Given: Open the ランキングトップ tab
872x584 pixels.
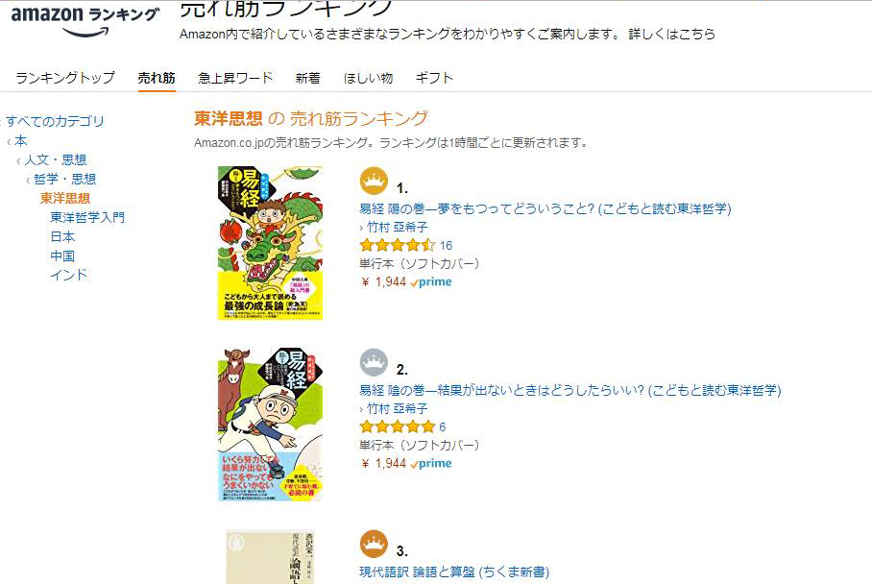Looking at the screenshot, I should 65,77.
